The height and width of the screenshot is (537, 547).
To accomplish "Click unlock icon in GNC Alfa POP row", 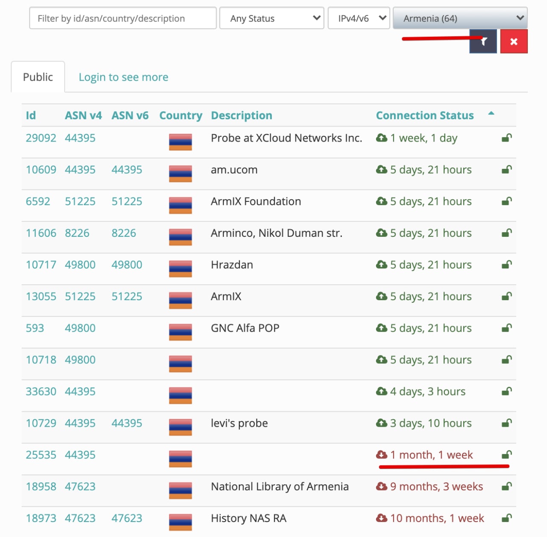I will [507, 328].
